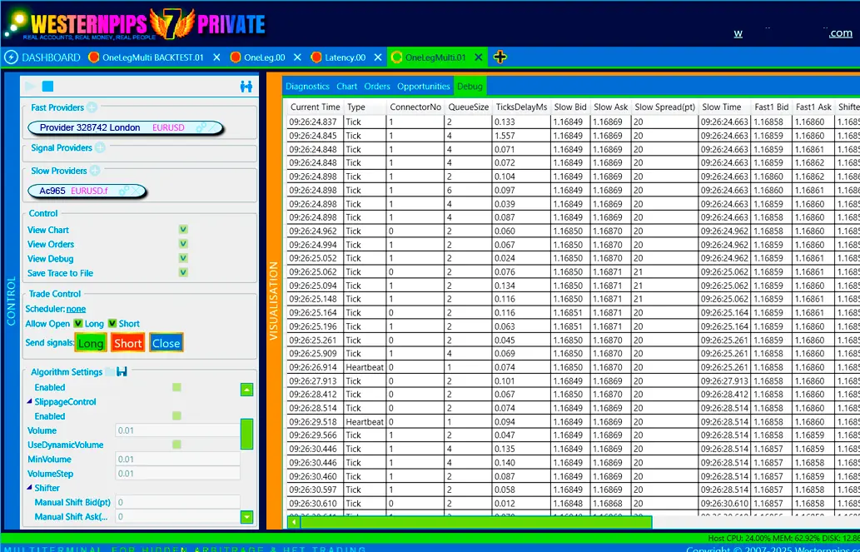Toggle the View Chart checkbox

183,229
